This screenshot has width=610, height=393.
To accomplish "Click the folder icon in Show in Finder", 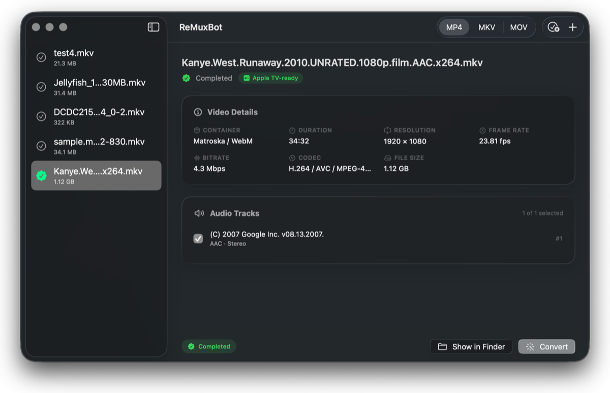I will (x=442, y=347).
